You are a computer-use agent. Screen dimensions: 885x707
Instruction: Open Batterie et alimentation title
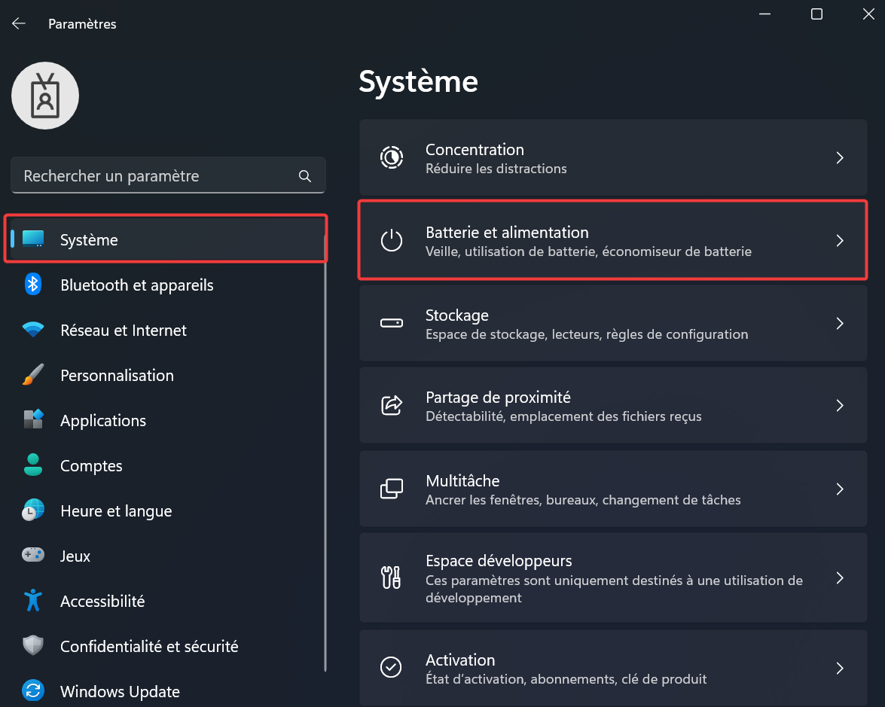pyautogui.click(x=507, y=233)
